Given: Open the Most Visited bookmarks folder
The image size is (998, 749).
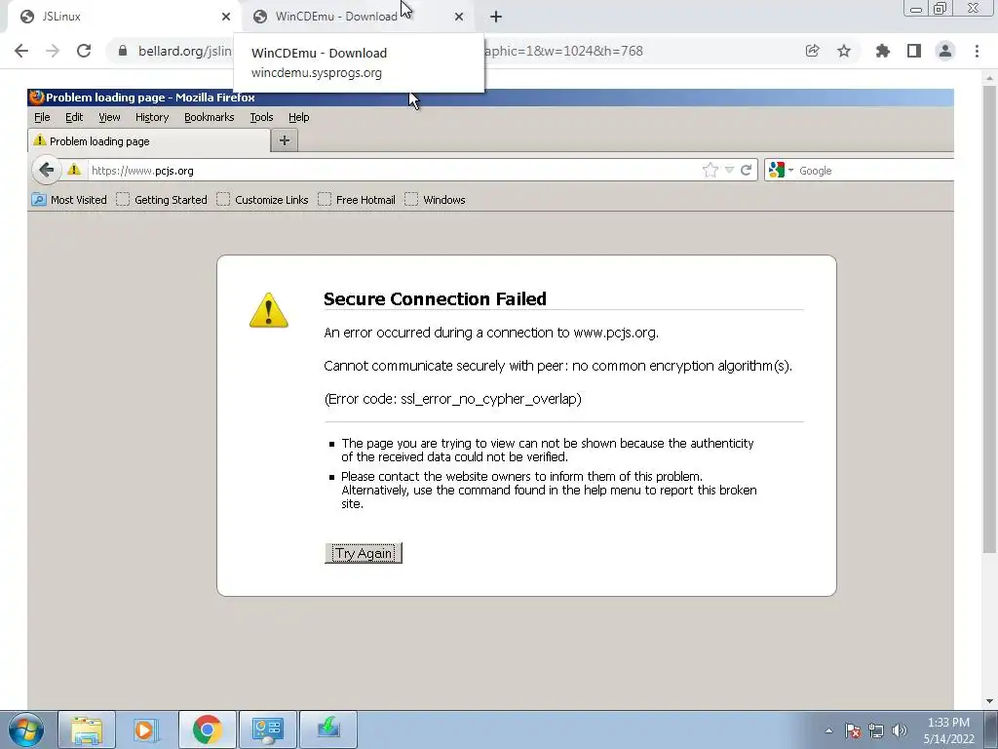Looking at the screenshot, I should 69,200.
